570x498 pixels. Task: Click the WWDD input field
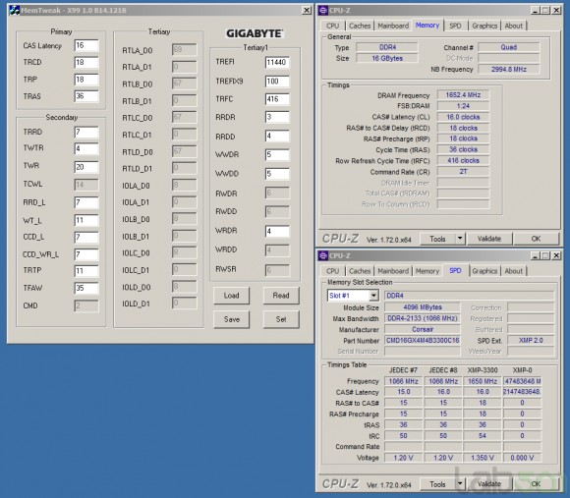[x=277, y=174]
